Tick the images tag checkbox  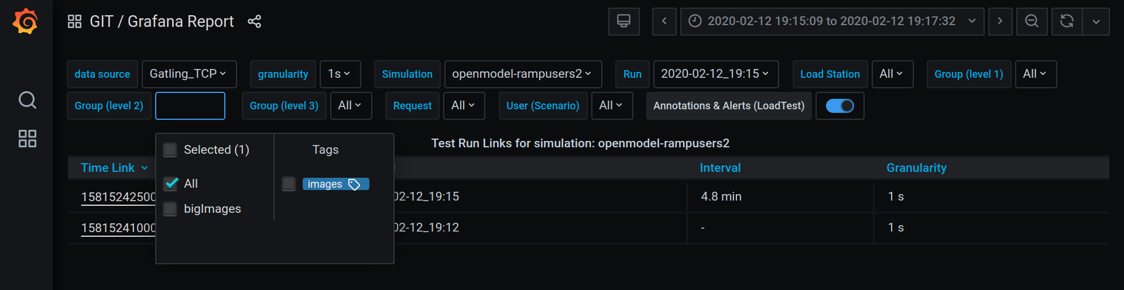(289, 184)
